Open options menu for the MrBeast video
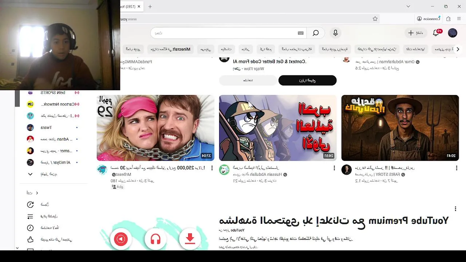Image resolution: width=466 pixels, height=262 pixels. click(x=212, y=168)
